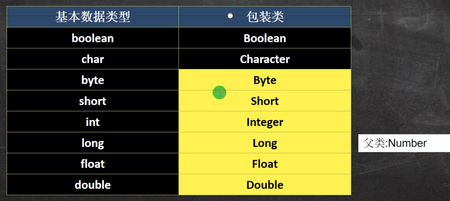This screenshot has width=450, height=201.
Task: Click the 基本数据类型 header cell
Action: (x=93, y=17)
